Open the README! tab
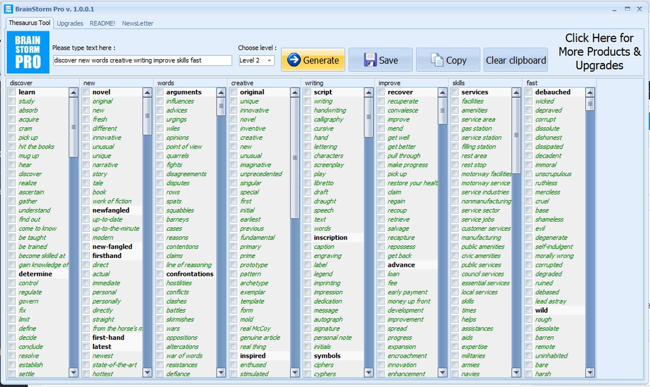 (x=102, y=24)
